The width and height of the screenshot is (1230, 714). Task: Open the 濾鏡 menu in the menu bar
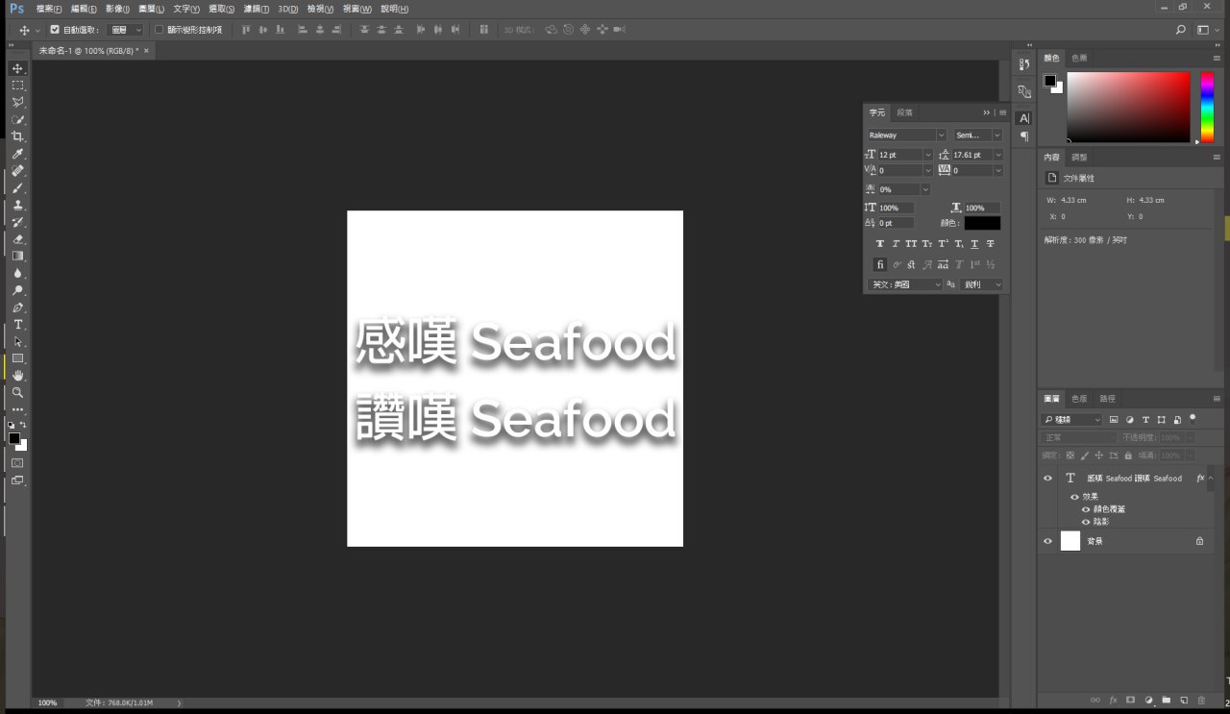[256, 9]
